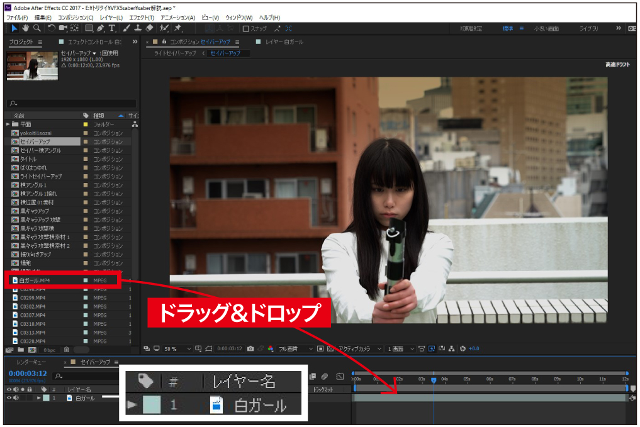Open the アニメーション(A) menu

[178, 18]
